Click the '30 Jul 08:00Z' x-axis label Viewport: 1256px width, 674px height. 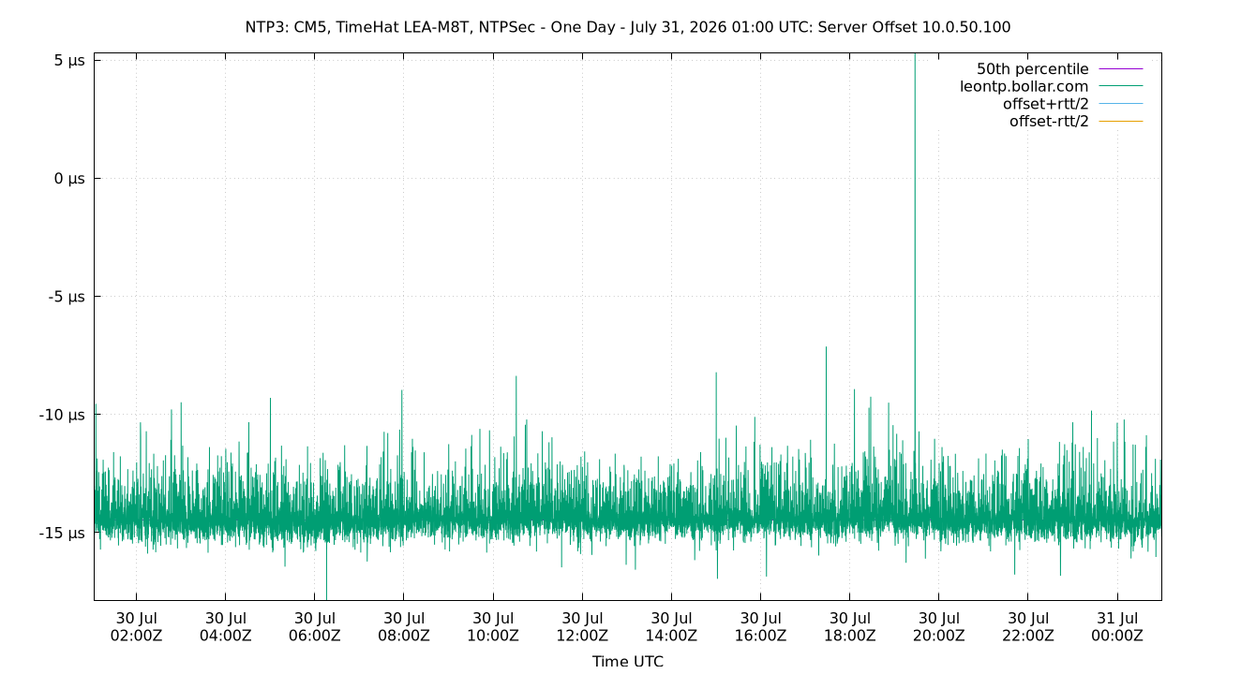click(404, 627)
